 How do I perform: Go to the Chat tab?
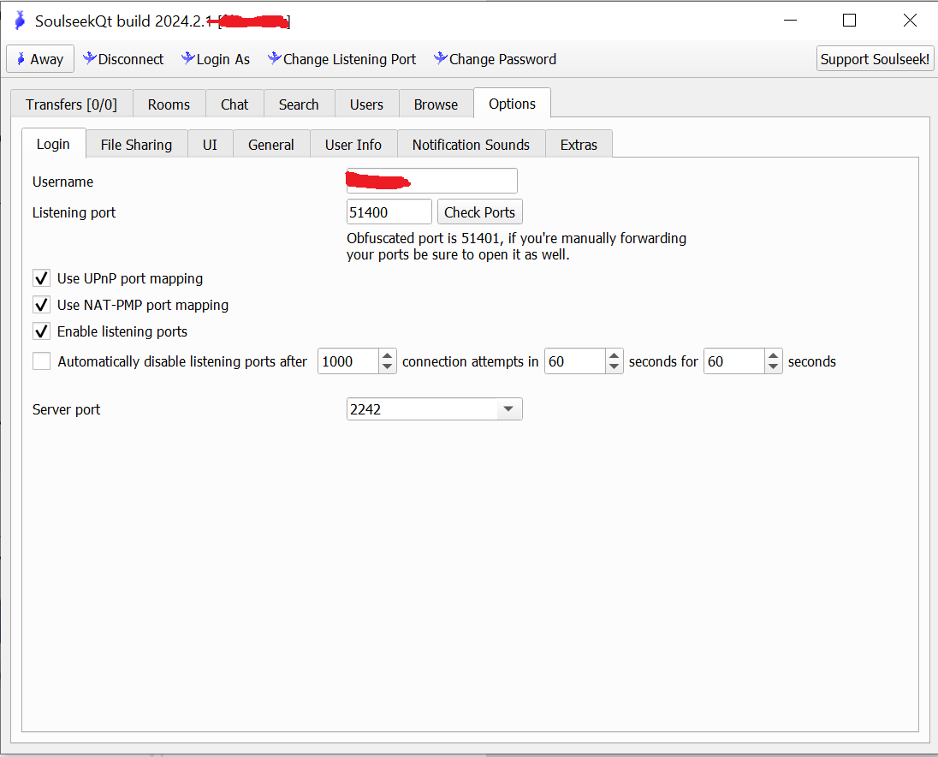(234, 104)
